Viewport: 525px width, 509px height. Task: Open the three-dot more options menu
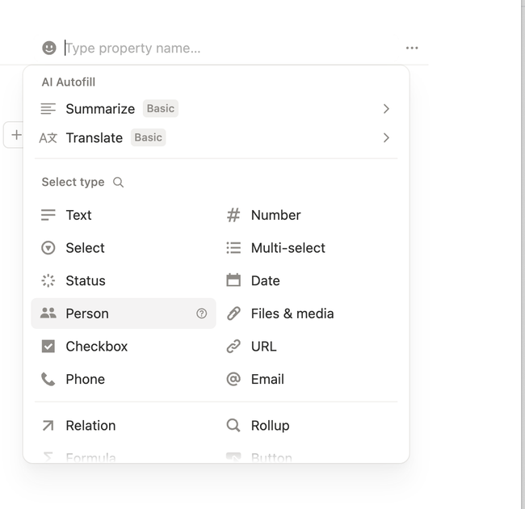click(412, 48)
